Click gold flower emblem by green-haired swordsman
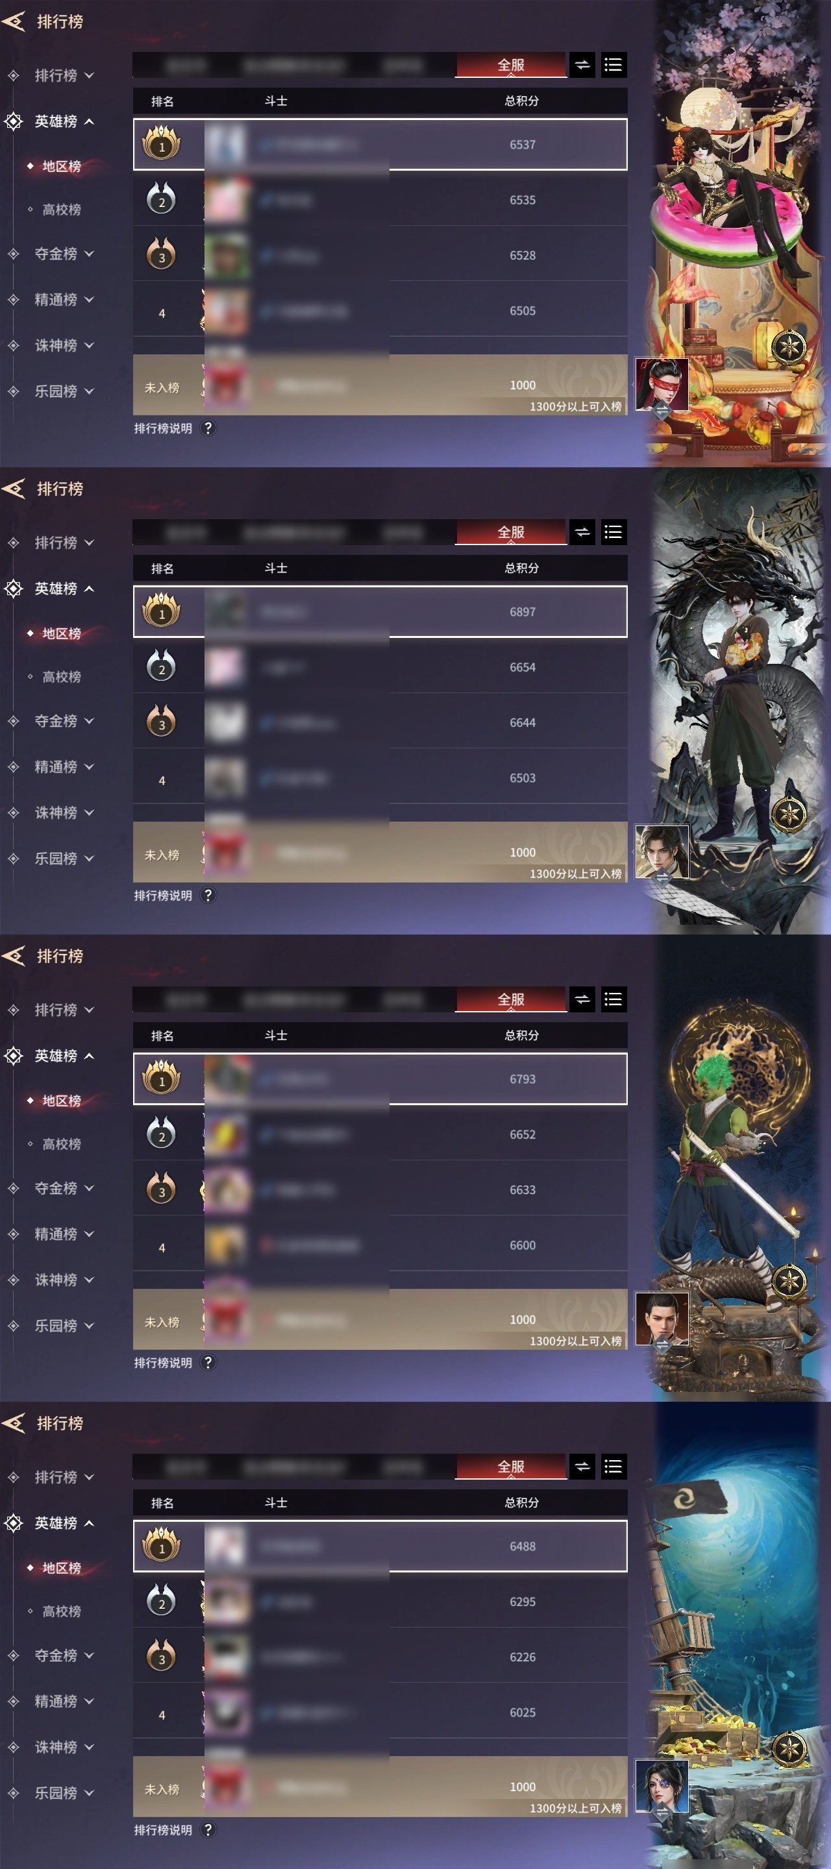The width and height of the screenshot is (831, 1869). [x=788, y=1280]
